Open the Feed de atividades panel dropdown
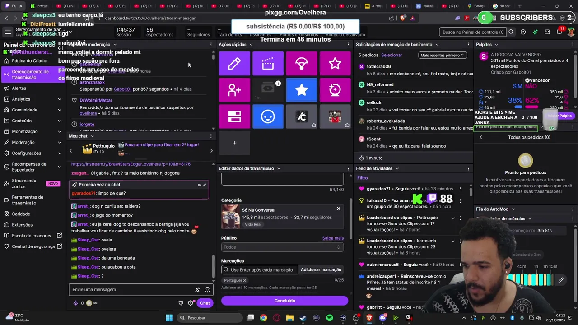 397,168
